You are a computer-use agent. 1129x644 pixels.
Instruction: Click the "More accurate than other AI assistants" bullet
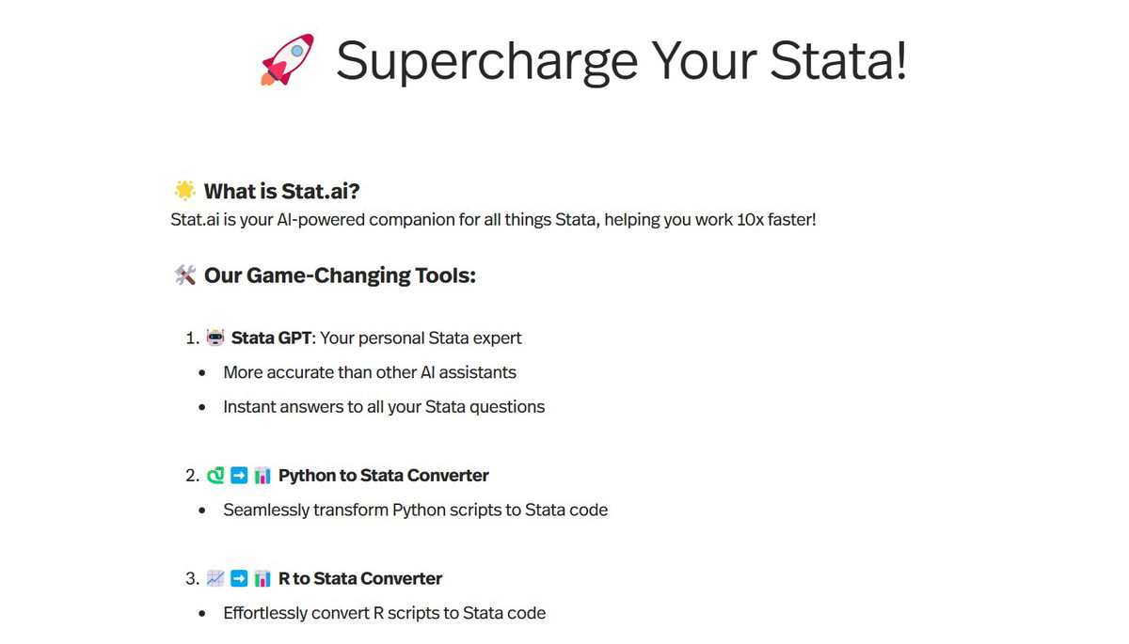tap(370, 372)
